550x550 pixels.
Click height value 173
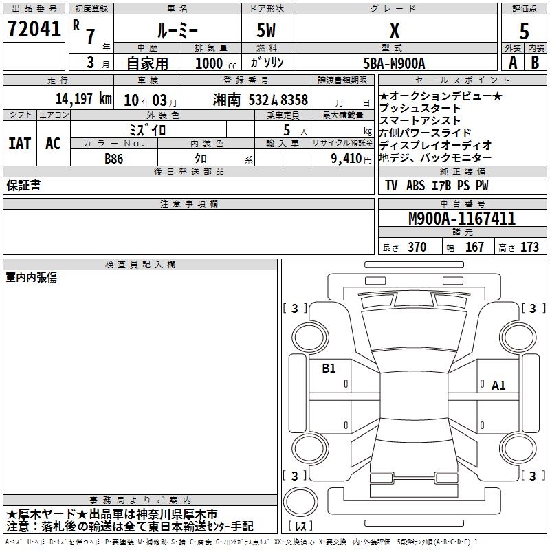point(529,247)
